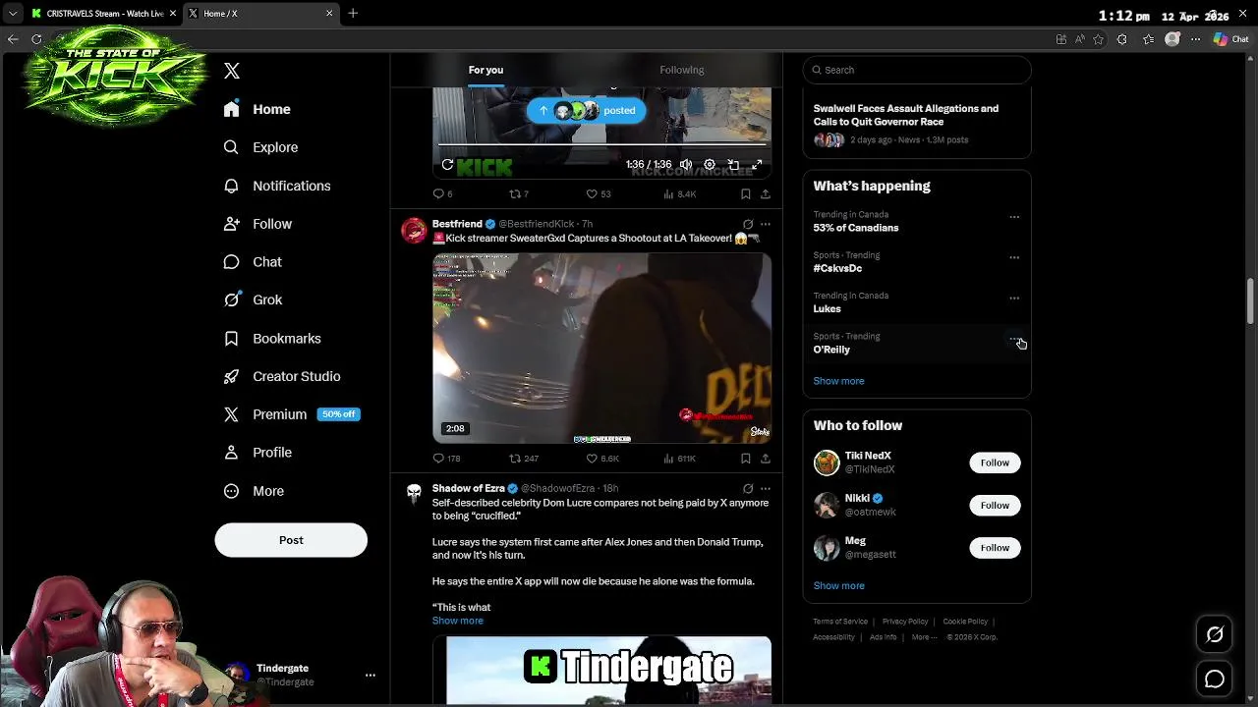
Task: Open floating messages chat bubble
Action: pyautogui.click(x=1215, y=679)
